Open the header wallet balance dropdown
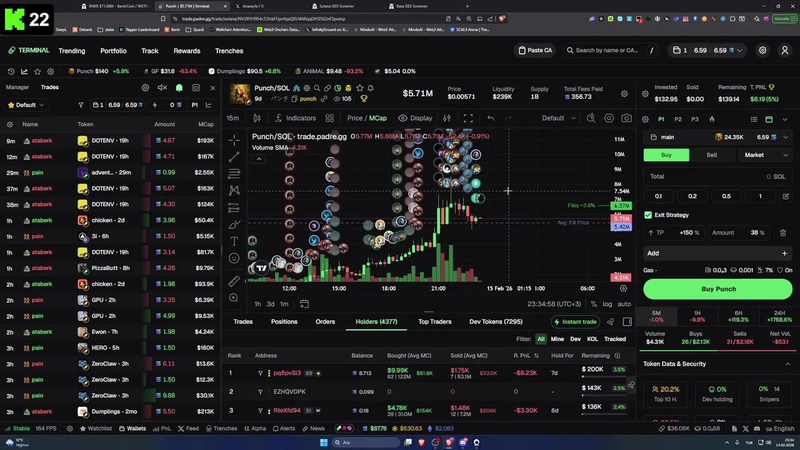 pos(707,51)
